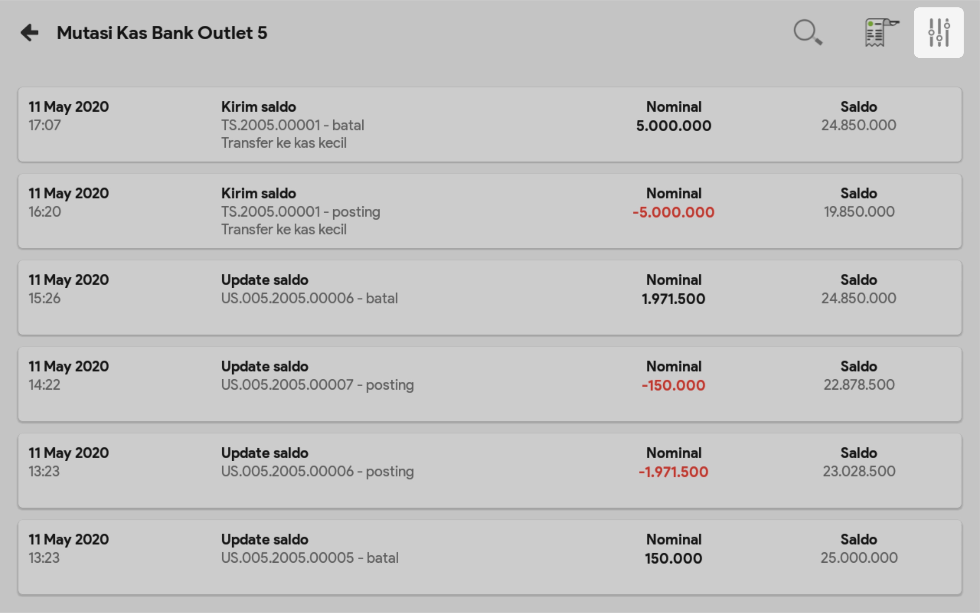The width and height of the screenshot is (980, 613).
Task: Click the 25.000.000 saldo value
Action: pyautogui.click(x=859, y=558)
